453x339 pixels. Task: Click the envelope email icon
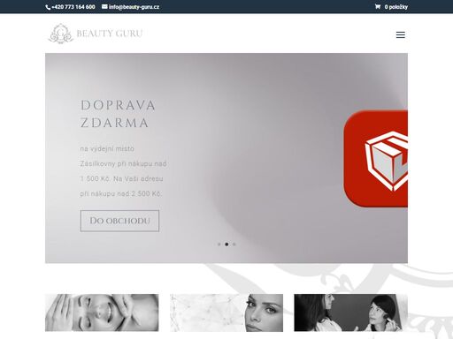104,6
